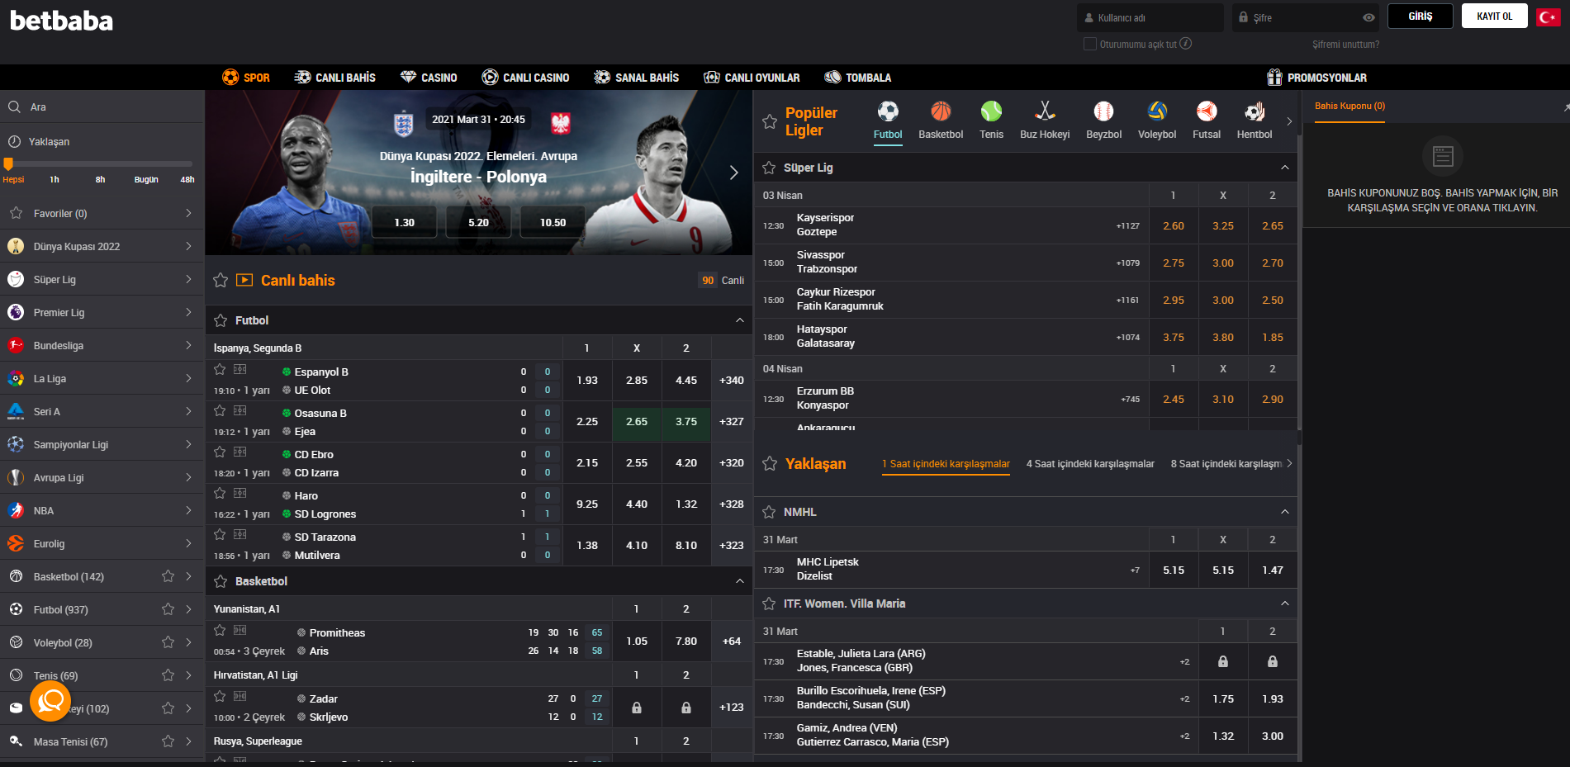1570x767 pixels.
Task: Open Dünya Kupası 2022 trophy icon
Action: [16, 246]
